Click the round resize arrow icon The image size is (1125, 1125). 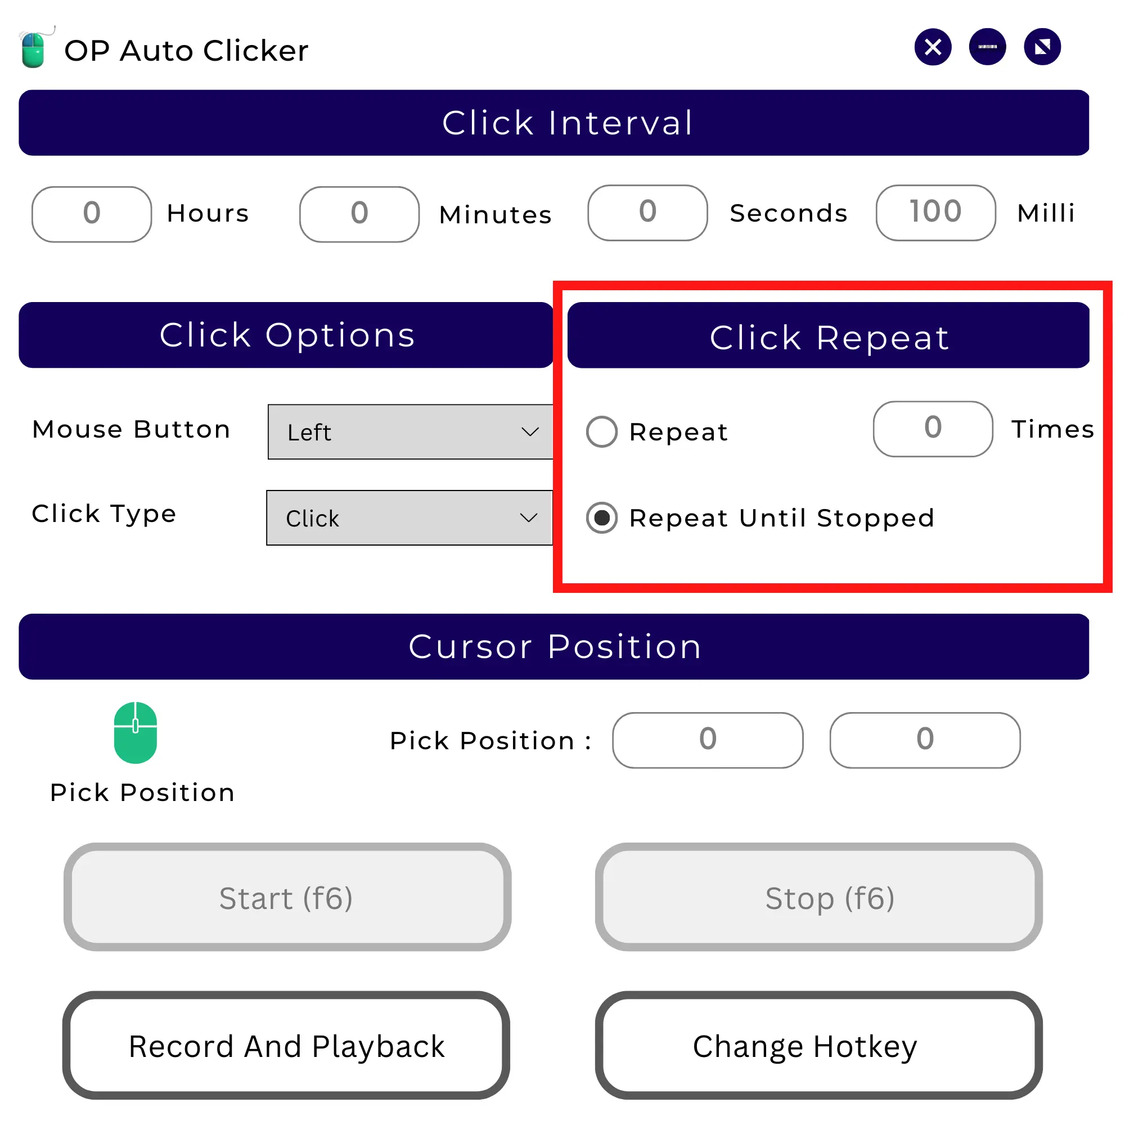coord(1042,47)
